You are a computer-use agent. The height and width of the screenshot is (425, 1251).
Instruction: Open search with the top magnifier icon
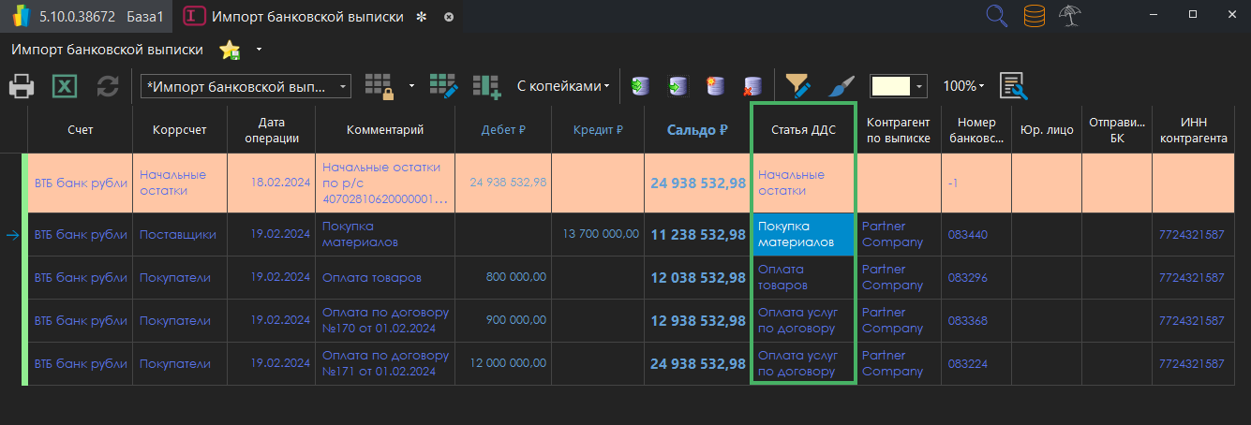click(997, 16)
